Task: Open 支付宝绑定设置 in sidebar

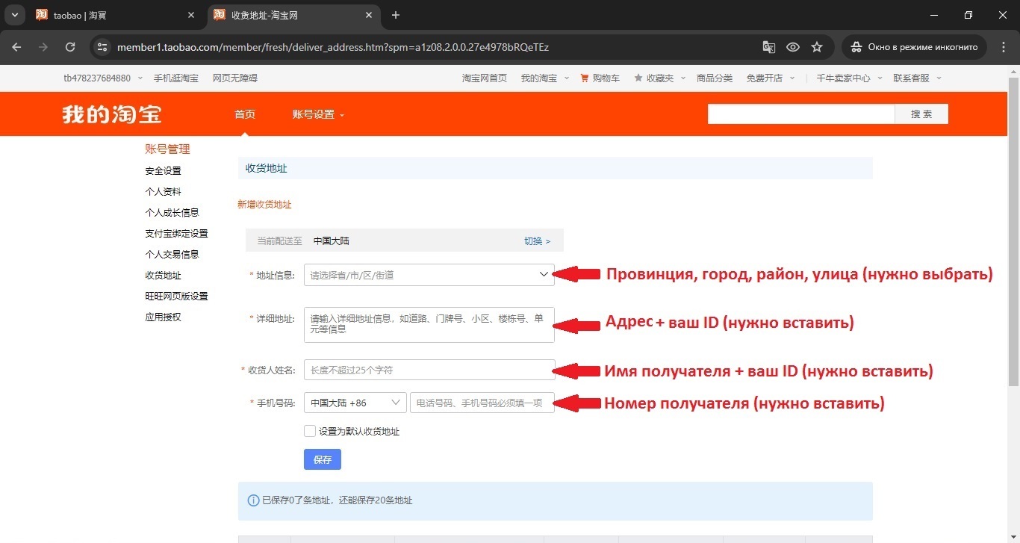Action: coord(177,233)
